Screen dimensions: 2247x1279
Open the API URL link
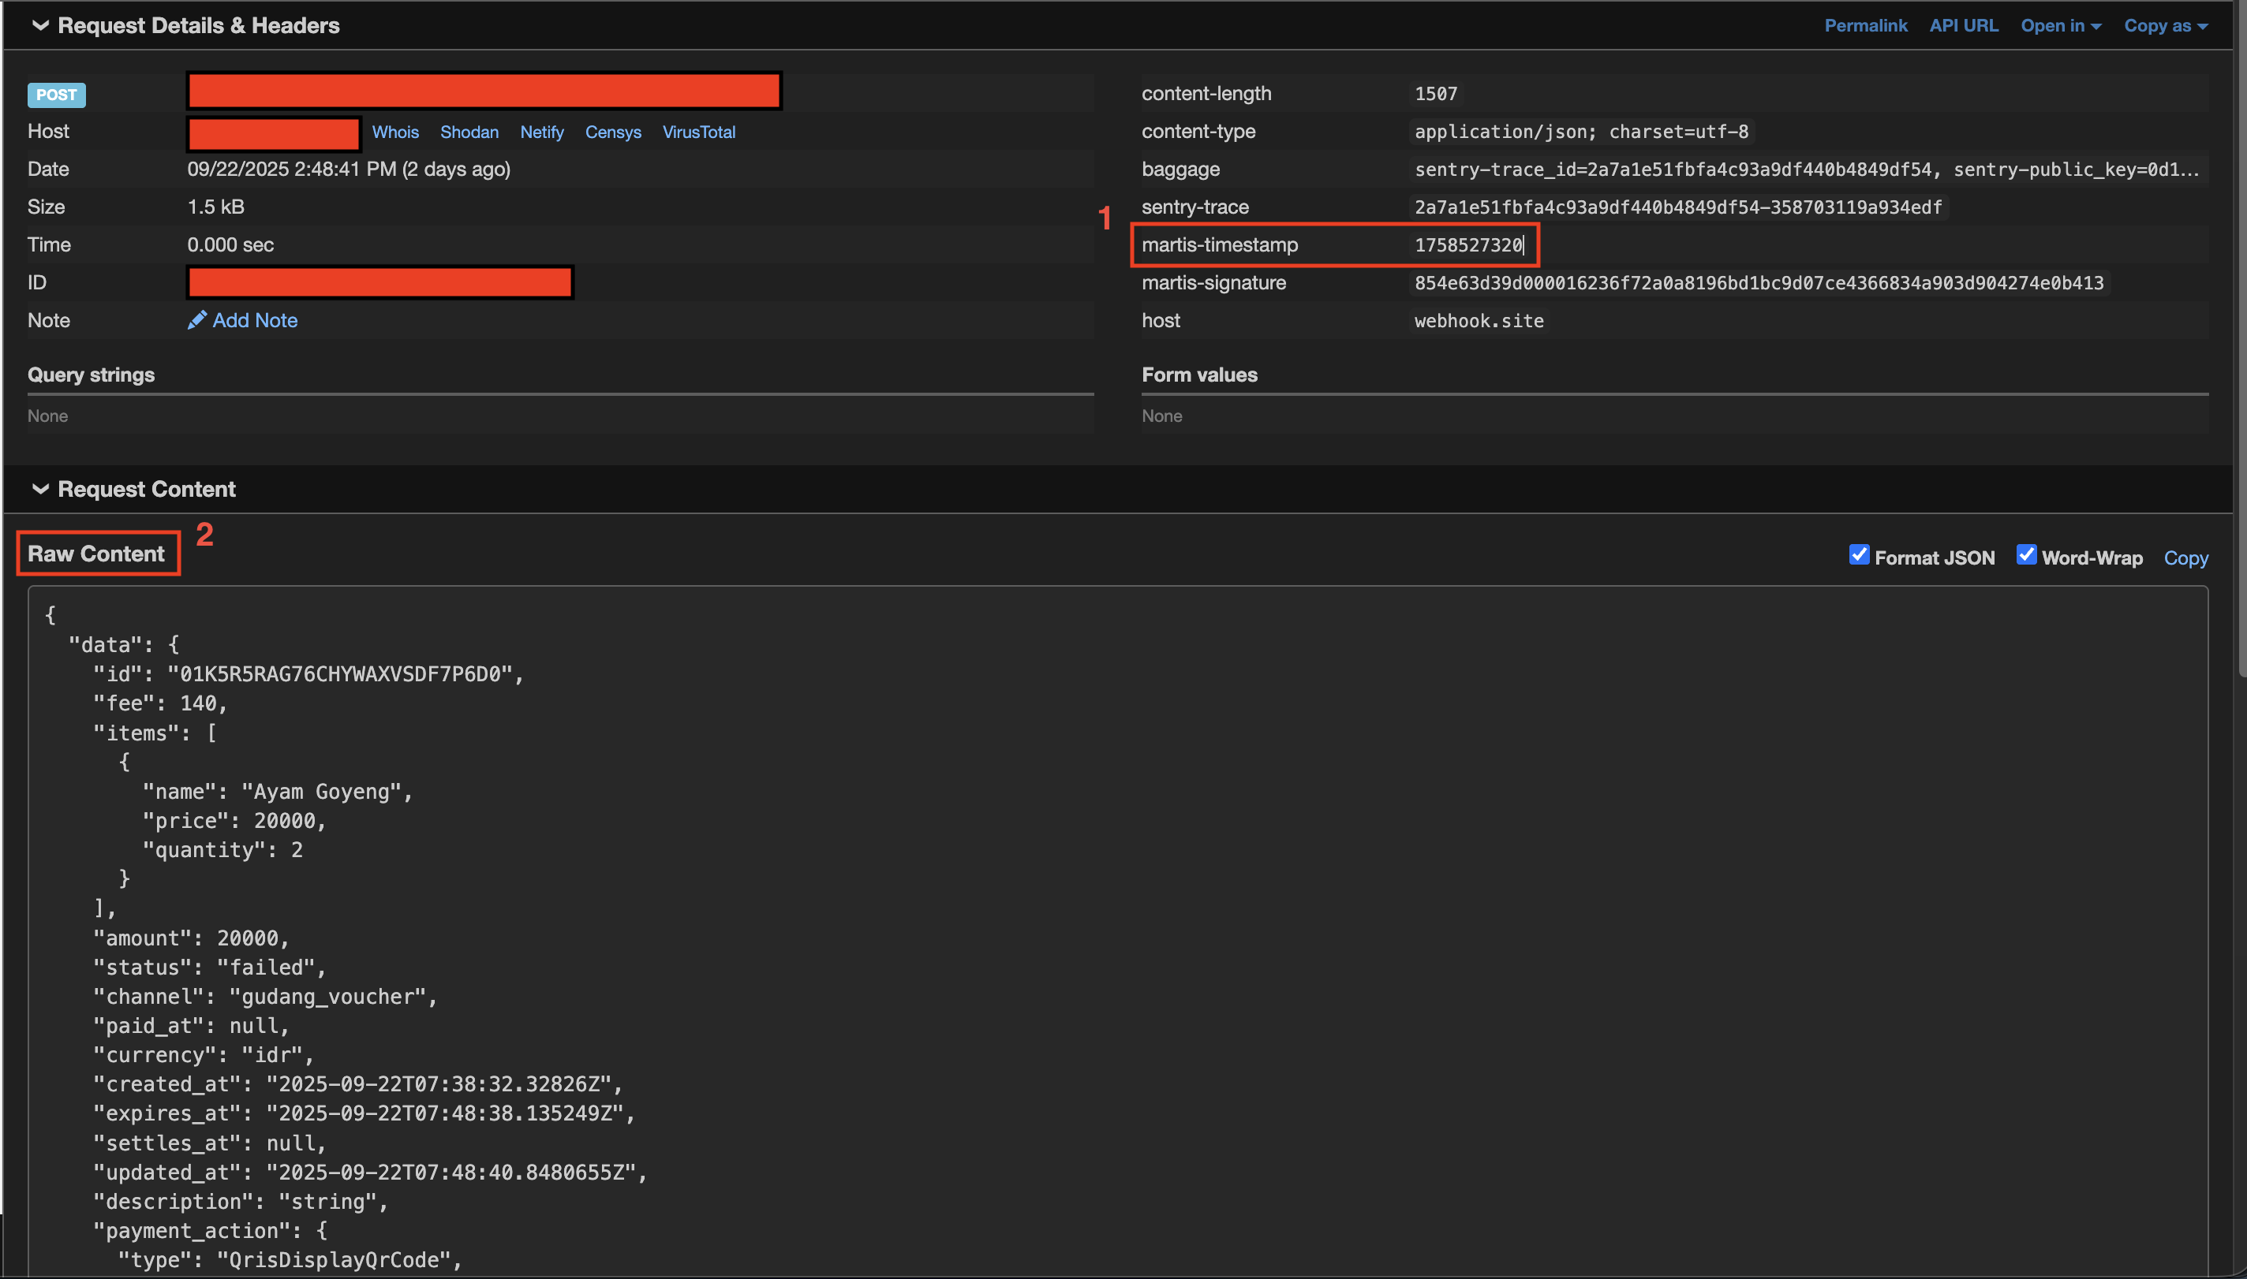click(1963, 25)
